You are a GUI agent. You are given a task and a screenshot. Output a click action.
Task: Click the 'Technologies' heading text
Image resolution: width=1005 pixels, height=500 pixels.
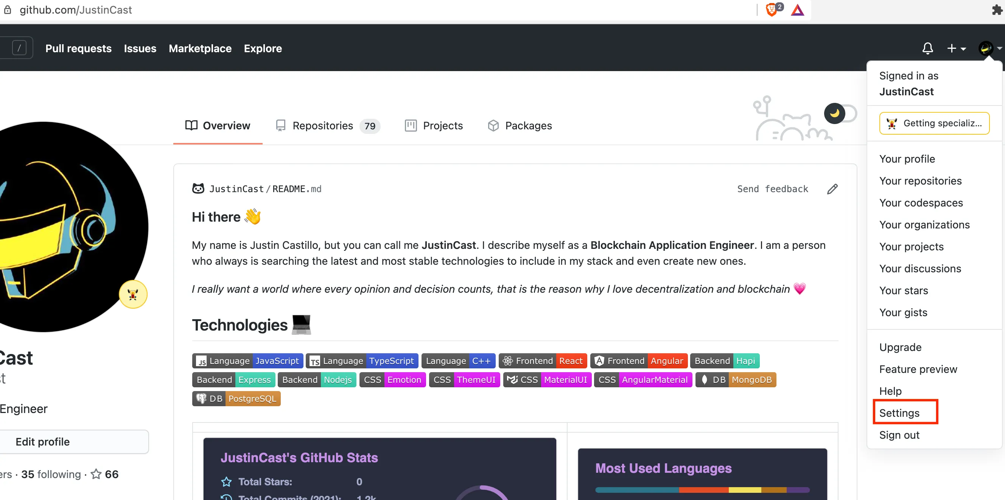pyautogui.click(x=240, y=325)
